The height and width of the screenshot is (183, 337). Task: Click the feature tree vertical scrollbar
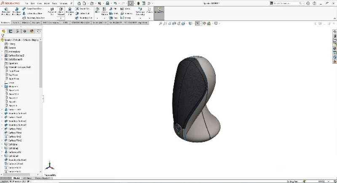tap(40, 65)
